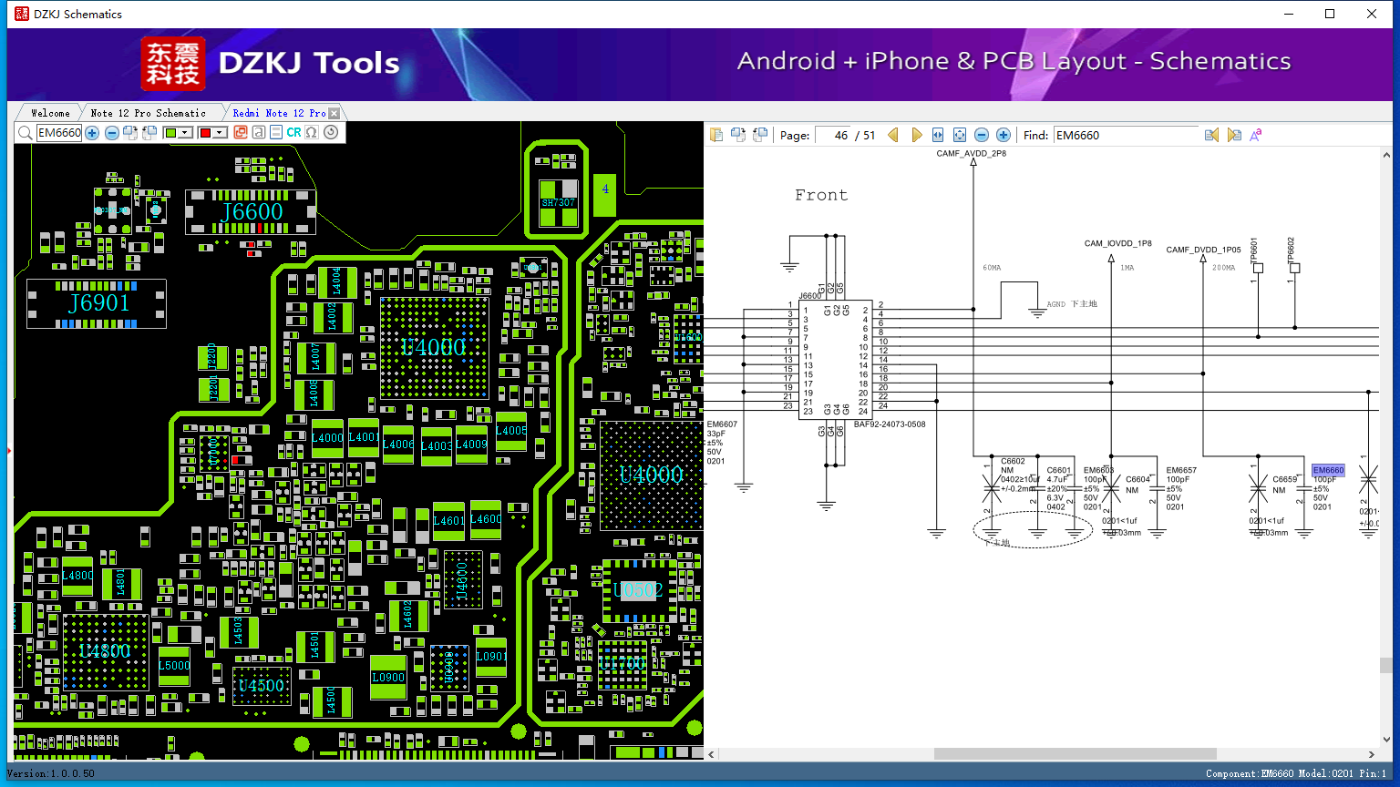This screenshot has height=787, width=1400.
Task: Click the red color swatch
Action: 205,133
